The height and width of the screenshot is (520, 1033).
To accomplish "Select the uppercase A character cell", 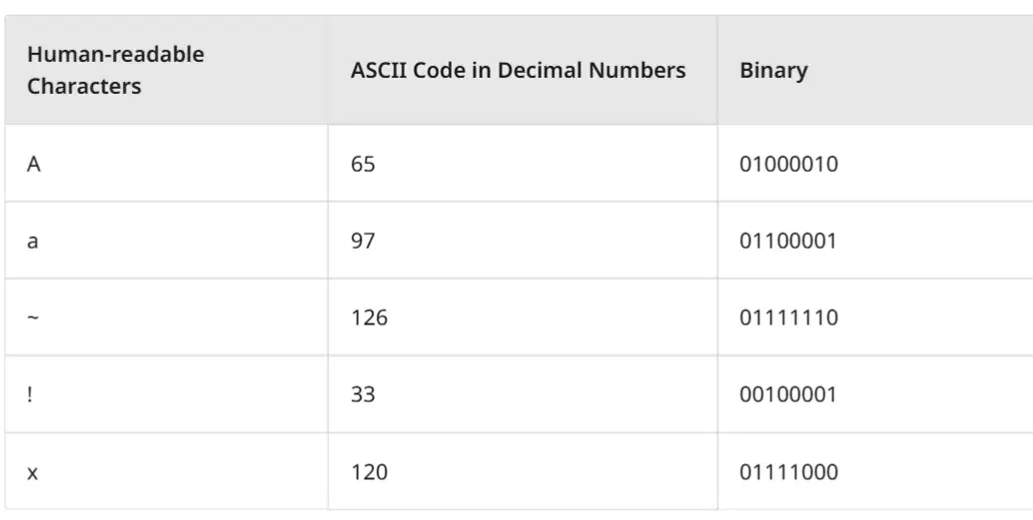I will 166,164.
